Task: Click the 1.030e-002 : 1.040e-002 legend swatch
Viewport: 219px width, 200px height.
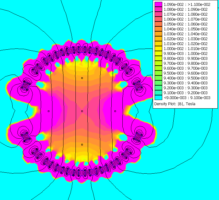Action: 158,34
